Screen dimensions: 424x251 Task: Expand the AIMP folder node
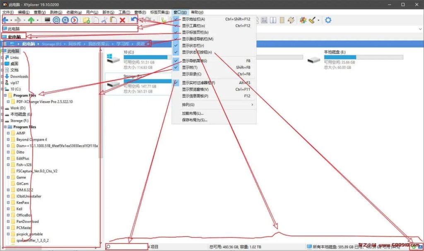click(x=8, y=133)
